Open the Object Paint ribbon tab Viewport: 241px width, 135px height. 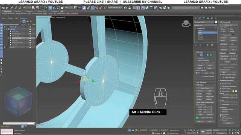[42, 11]
